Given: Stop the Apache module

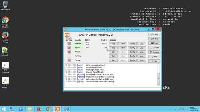Looking at the screenshot, I should pos(113,44).
